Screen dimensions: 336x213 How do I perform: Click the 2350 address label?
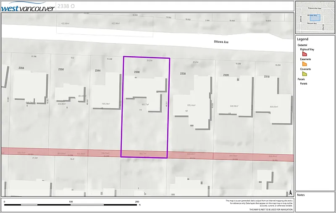[x=61, y=69]
